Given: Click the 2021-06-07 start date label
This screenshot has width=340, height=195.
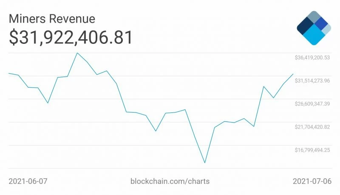Looking at the screenshot, I should coord(28,181).
